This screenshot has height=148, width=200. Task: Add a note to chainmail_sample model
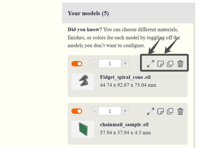pyautogui.click(x=160, y=111)
